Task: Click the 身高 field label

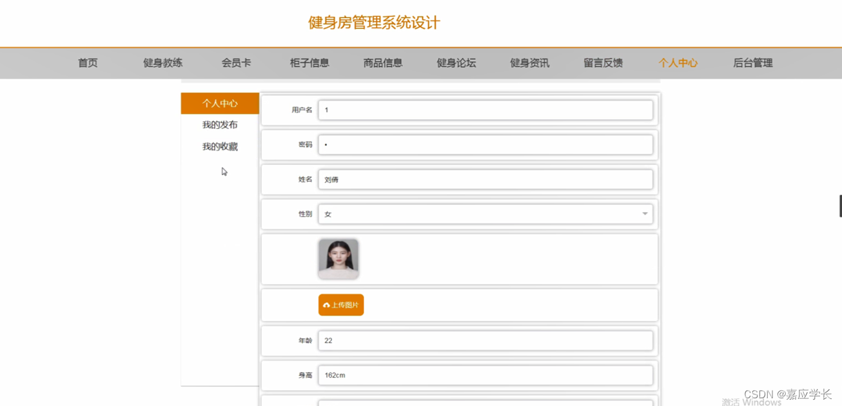Action: 305,375
